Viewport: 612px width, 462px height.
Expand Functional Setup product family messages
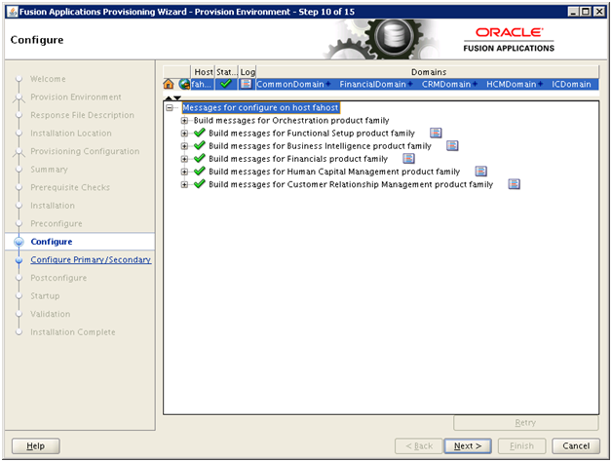pos(184,134)
